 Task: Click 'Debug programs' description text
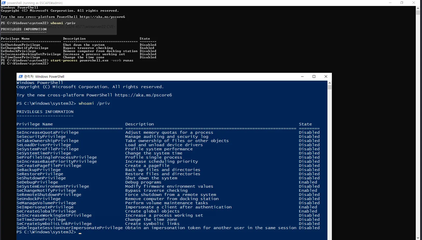point(143,182)
